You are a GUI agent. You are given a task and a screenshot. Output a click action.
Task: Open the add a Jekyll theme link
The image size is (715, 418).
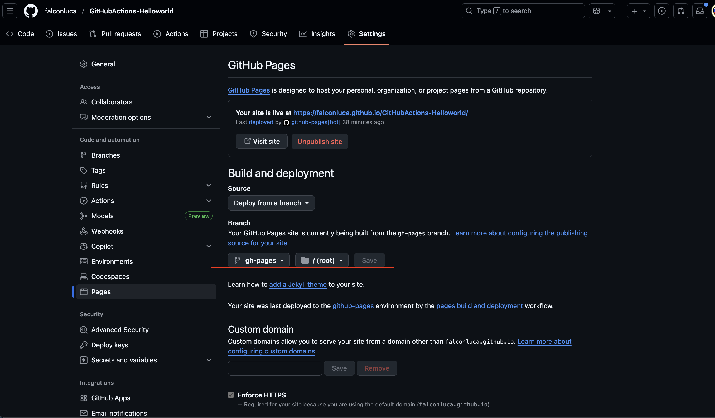coord(298,284)
